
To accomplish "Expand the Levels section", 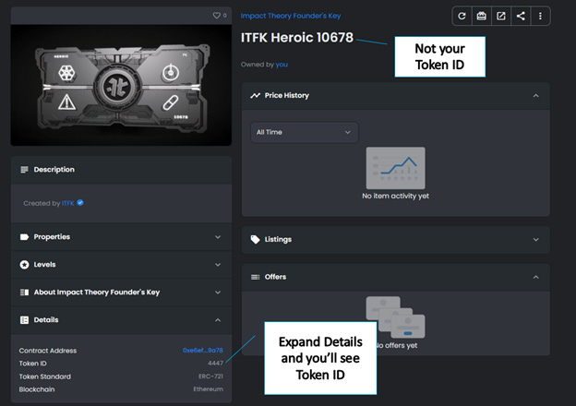I will tap(218, 265).
